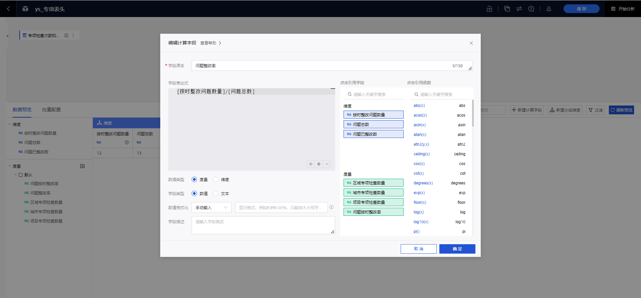641x298 pixels.
Task: Click 取消 button
Action: pyautogui.click(x=419, y=249)
